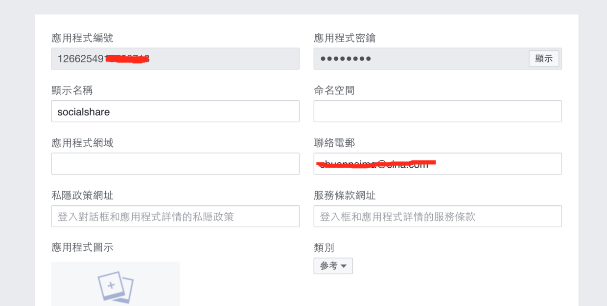The height and width of the screenshot is (306, 607).
Task: Select the empty 應用程式網域 text box
Action: pos(175,164)
